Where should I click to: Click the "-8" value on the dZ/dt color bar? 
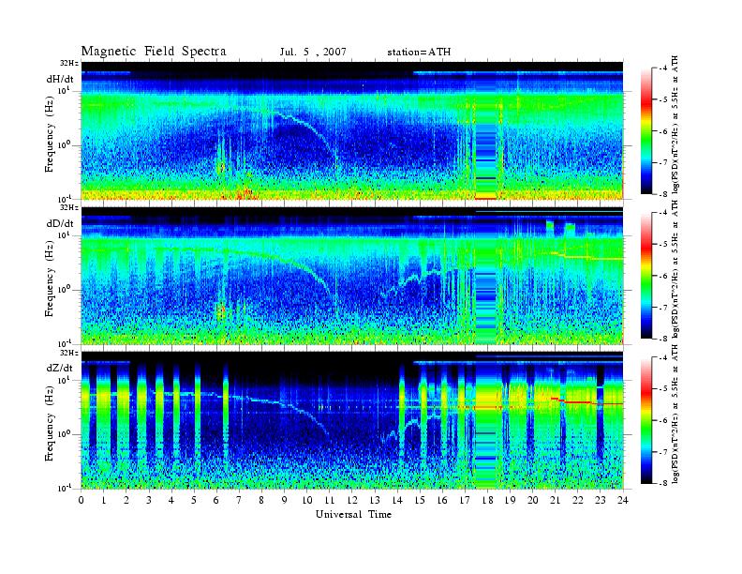point(662,483)
